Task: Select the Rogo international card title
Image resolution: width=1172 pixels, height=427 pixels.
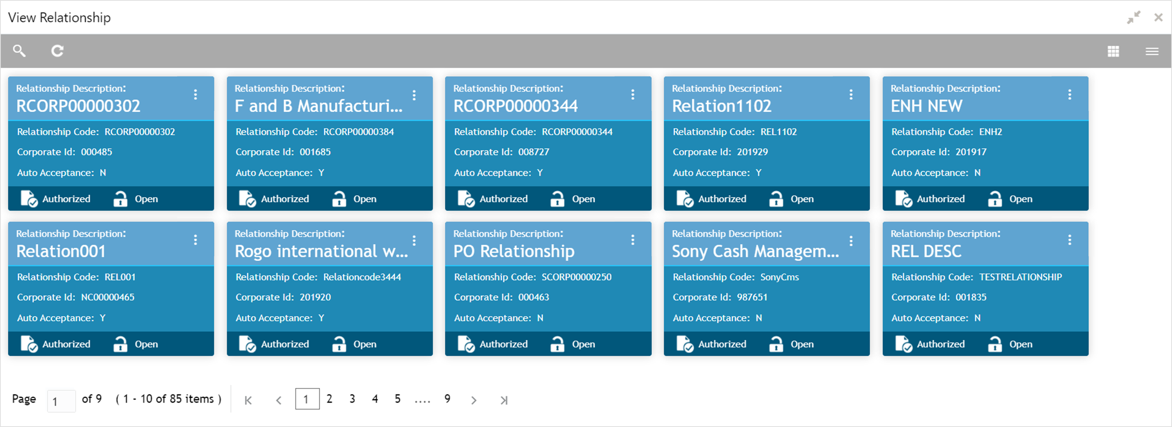Action: (321, 251)
